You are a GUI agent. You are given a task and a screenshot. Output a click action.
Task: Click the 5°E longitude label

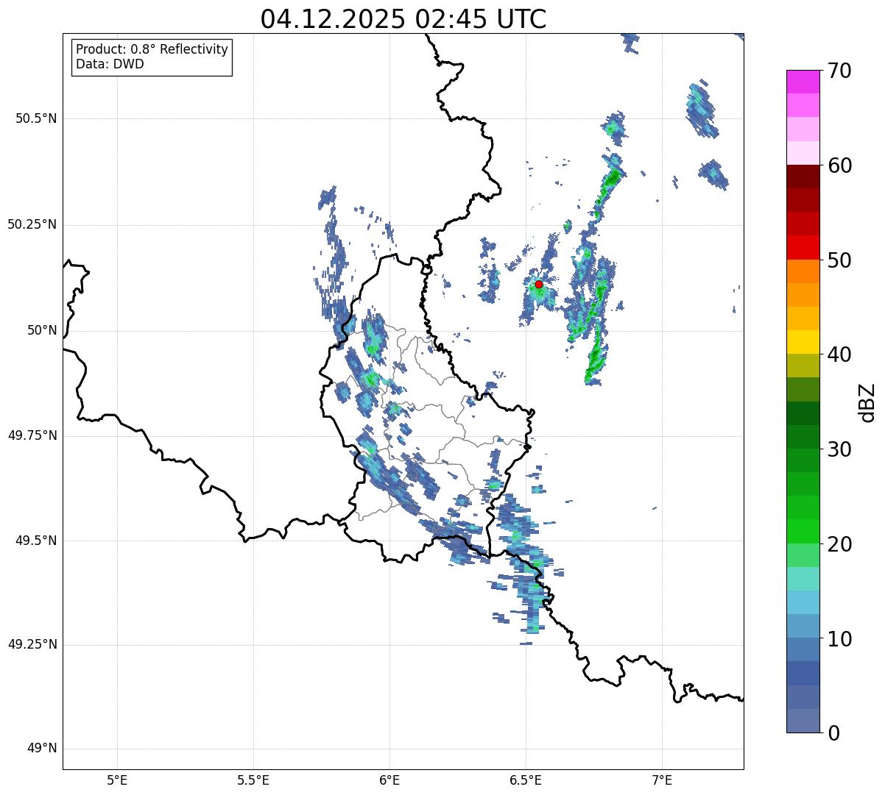[117, 780]
